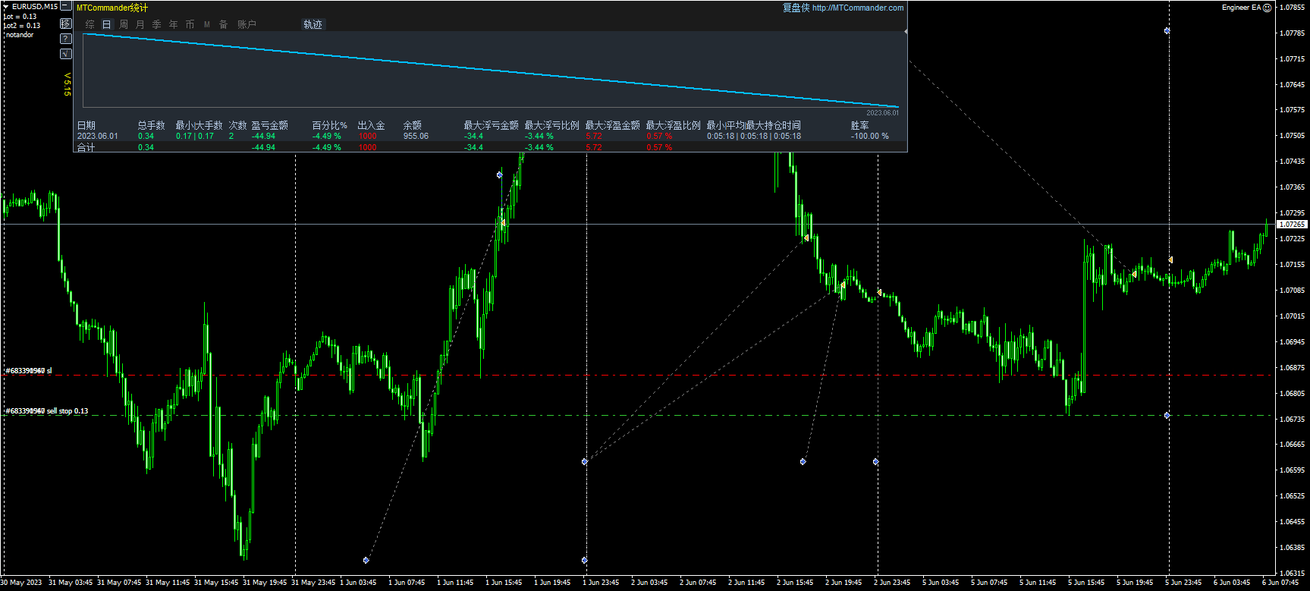Select the #683398947 sl stop-loss line label
The width and height of the screenshot is (1310, 591).
[x=29, y=371]
